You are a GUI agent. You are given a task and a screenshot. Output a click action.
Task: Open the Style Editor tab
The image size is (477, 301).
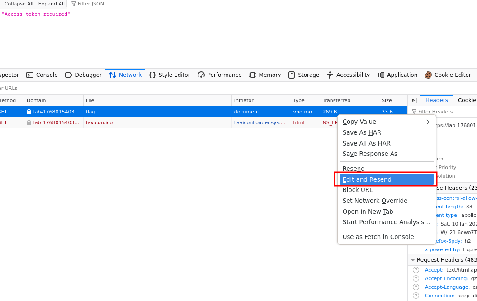tap(170, 75)
